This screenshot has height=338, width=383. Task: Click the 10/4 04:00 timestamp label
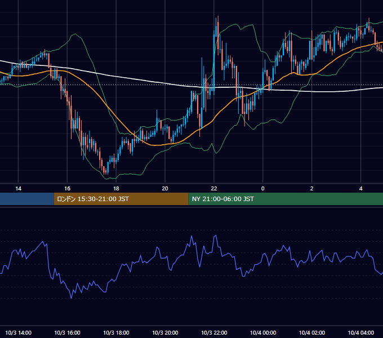[x=361, y=332]
